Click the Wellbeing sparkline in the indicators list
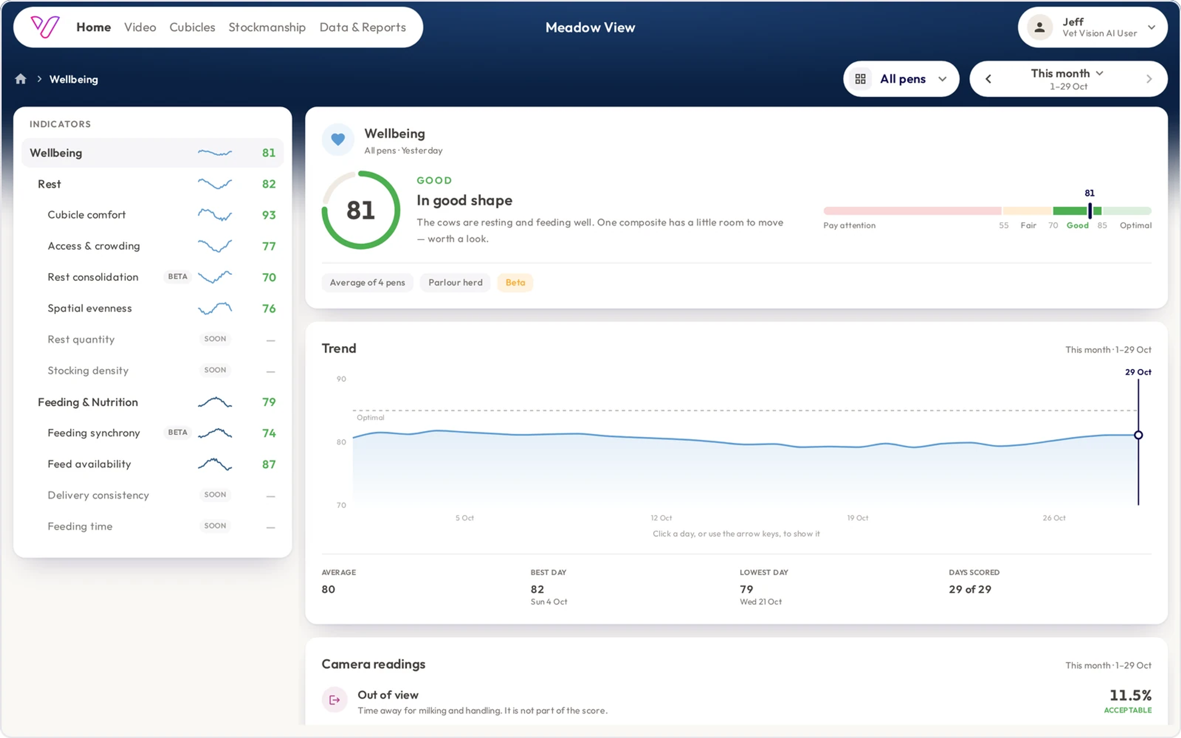The width and height of the screenshot is (1181, 738). (215, 153)
